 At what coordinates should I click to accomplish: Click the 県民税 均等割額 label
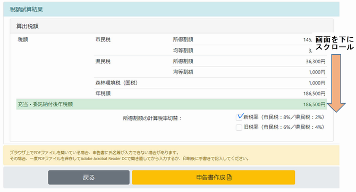point(183,72)
